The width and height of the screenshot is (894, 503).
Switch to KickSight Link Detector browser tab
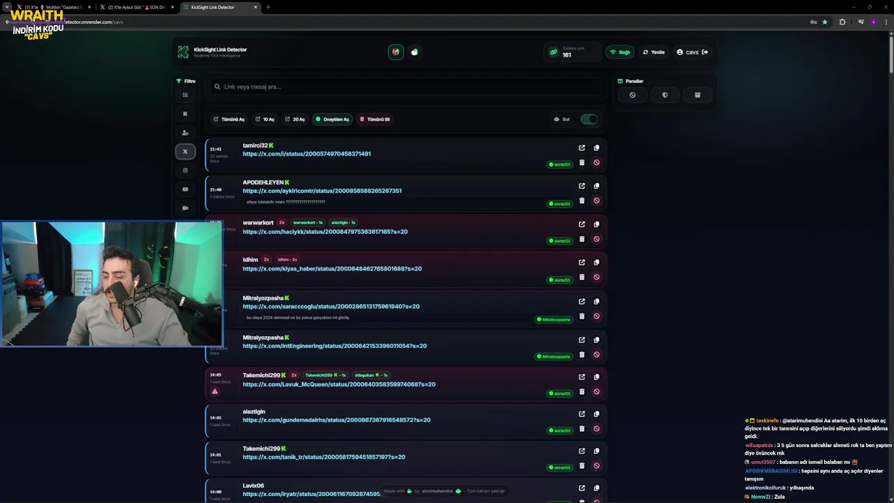click(219, 7)
